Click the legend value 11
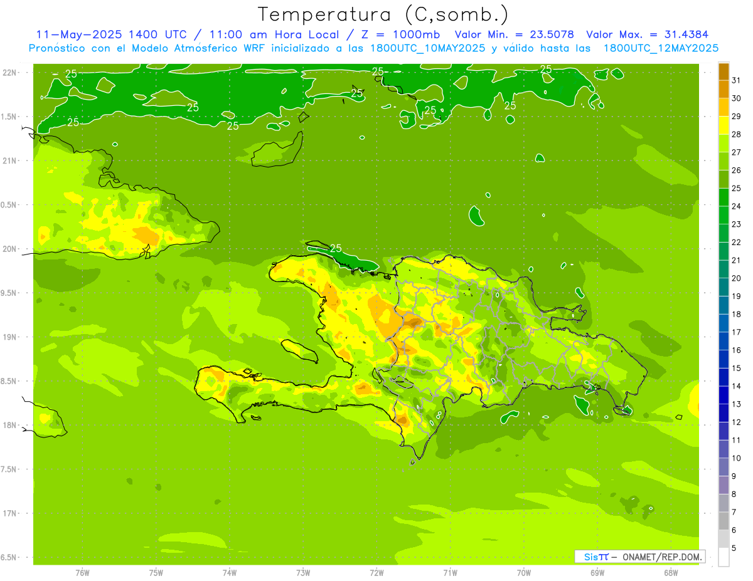This screenshot has height=581, width=753. tap(736, 440)
